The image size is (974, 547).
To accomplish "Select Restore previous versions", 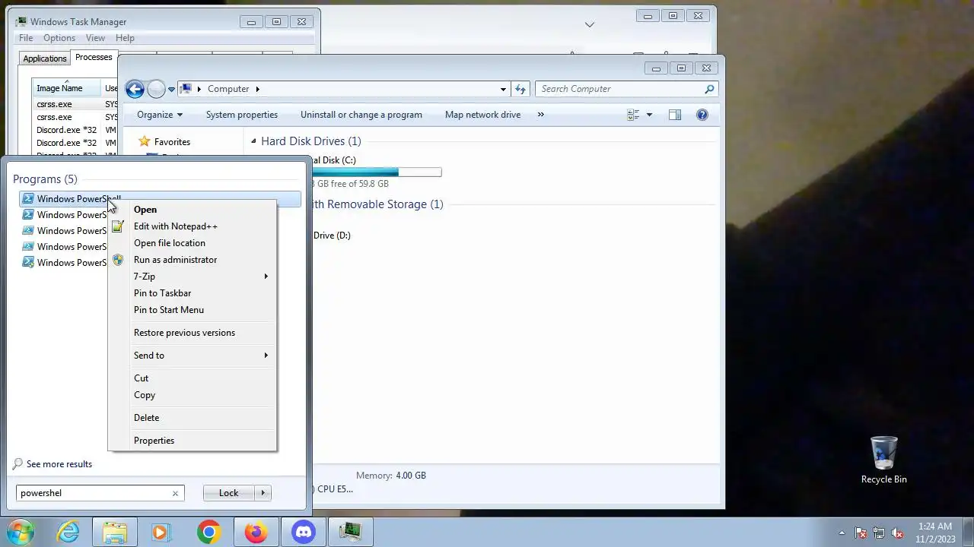I will (x=192, y=333).
